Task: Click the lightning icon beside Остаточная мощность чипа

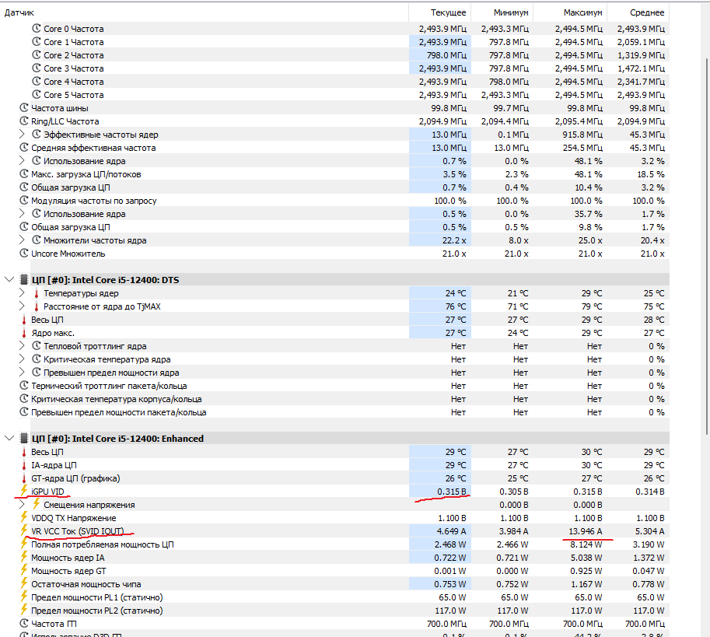Action: pos(24,583)
